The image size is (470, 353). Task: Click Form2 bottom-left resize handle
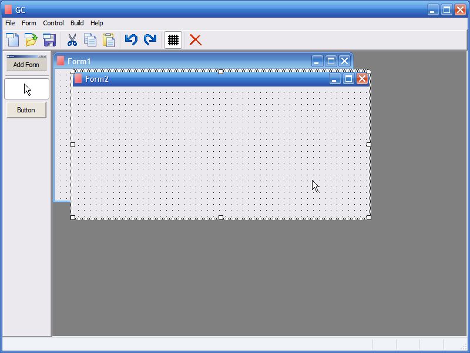tap(73, 218)
